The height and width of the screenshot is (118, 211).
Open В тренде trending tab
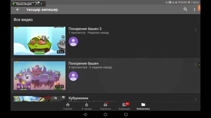pyautogui.click(x=86, y=106)
